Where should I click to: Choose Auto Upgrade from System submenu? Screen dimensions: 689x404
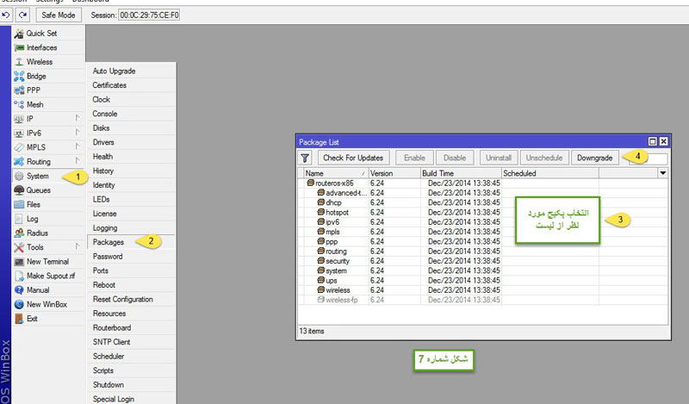[x=131, y=71]
